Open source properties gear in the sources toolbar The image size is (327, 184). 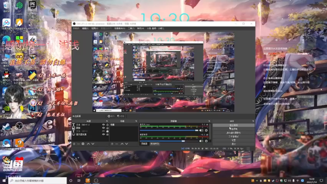point(83,144)
